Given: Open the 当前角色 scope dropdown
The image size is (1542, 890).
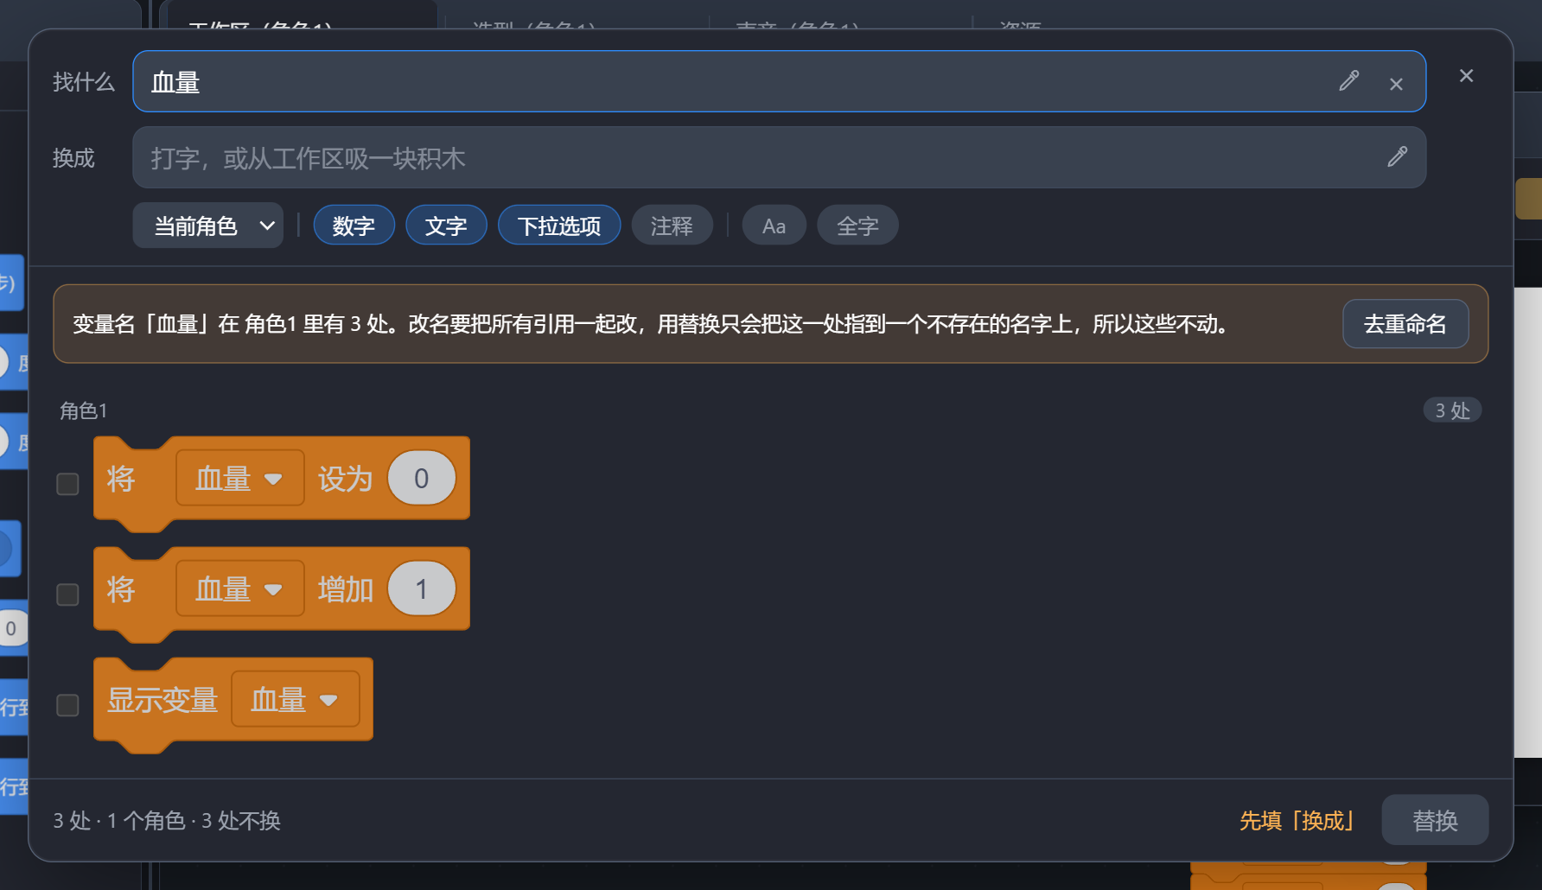Looking at the screenshot, I should point(208,226).
